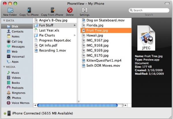Click the magnifier icon in Search field
Viewport: 173px width, 119px height.
click(131, 10)
